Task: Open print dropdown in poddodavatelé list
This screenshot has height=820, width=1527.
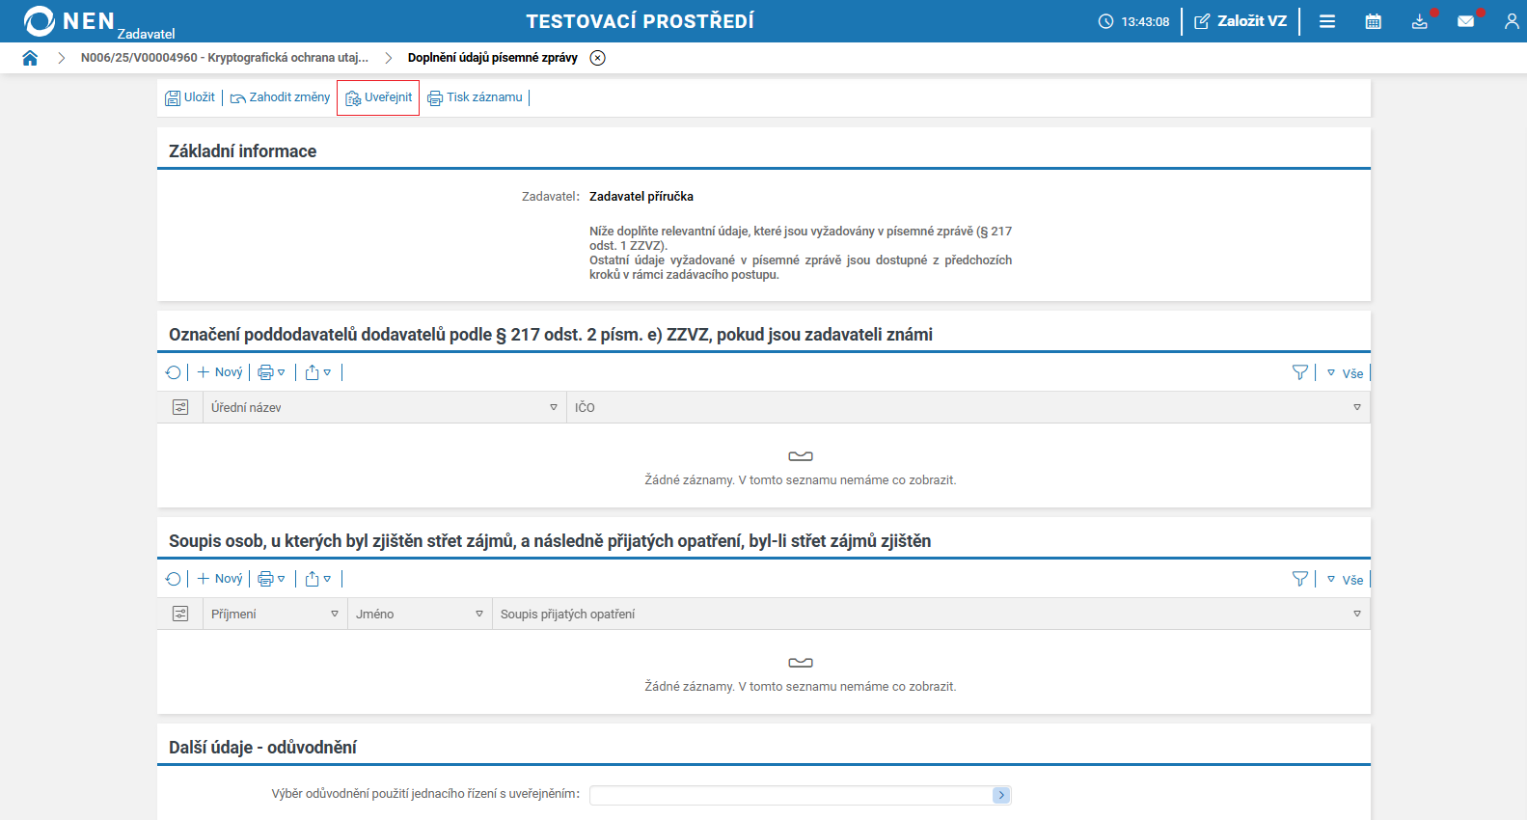Action: pos(271,372)
